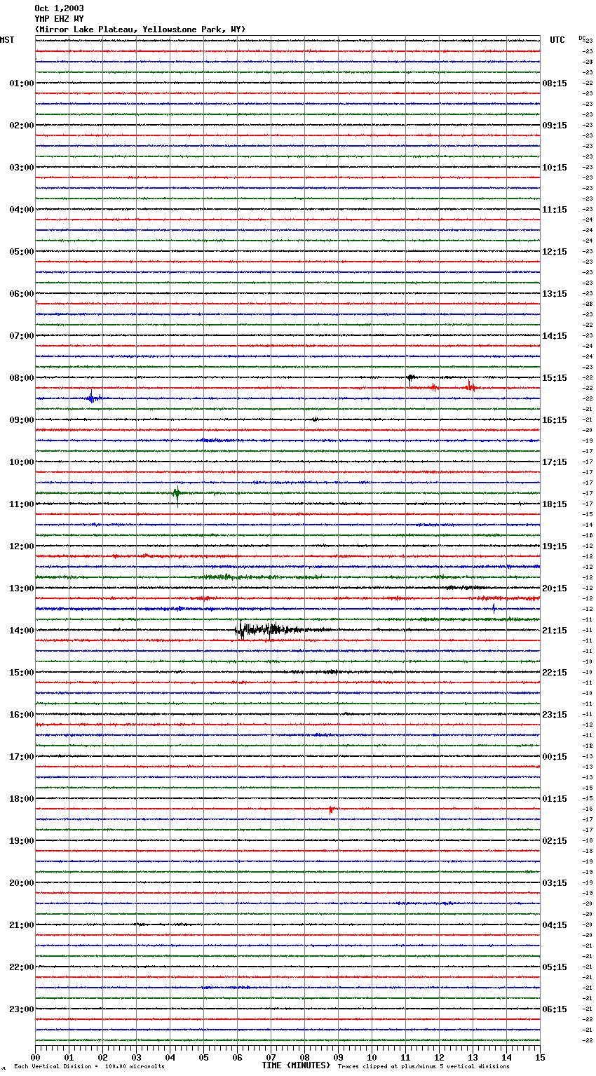Screen dimensions: 596x1076
Task: Click the 08:15 UTC time label
Action: click(555, 83)
